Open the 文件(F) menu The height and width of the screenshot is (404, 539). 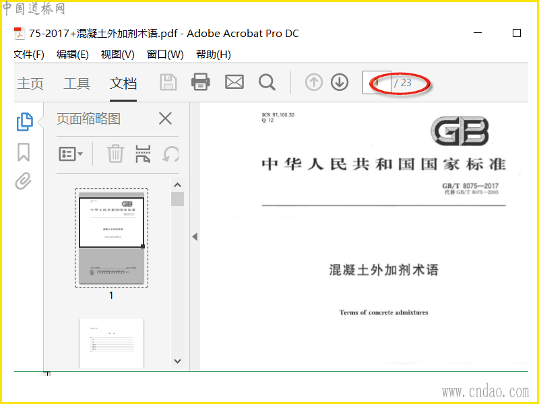point(29,55)
